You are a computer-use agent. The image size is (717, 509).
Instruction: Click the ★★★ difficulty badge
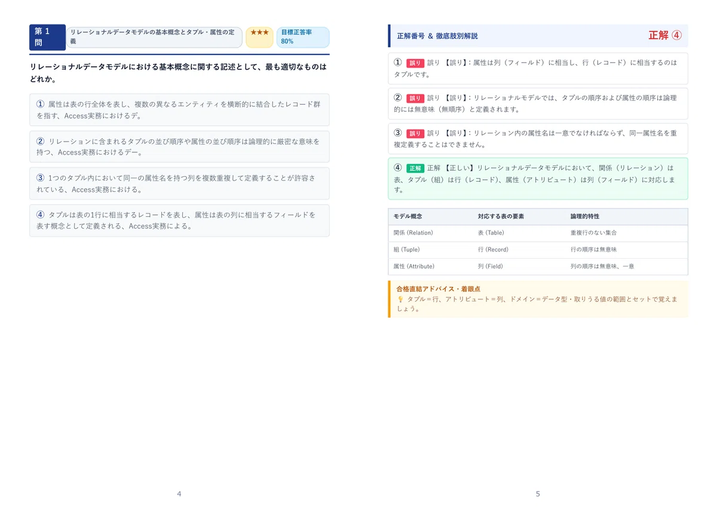[x=259, y=37]
